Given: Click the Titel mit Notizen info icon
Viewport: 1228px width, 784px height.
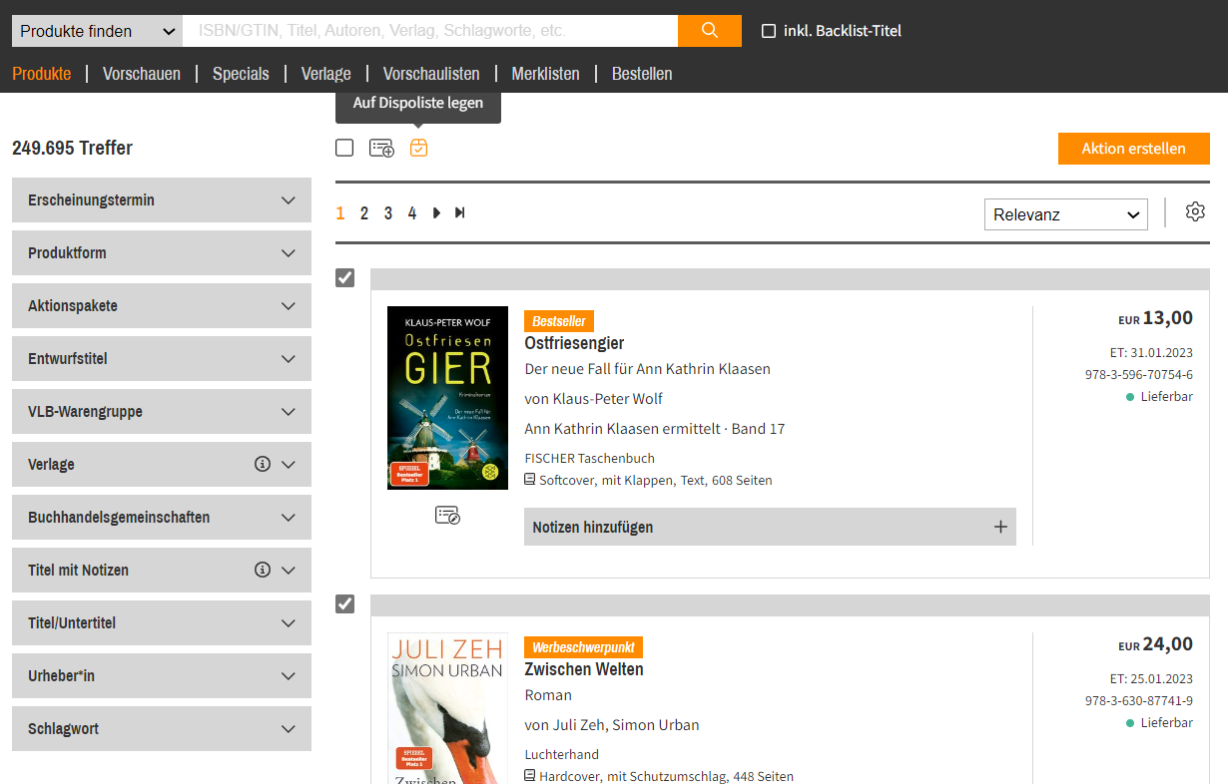Looking at the screenshot, I should tap(263, 570).
